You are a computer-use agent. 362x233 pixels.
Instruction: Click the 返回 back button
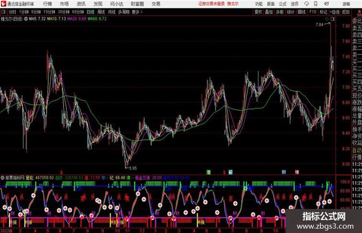346,12
